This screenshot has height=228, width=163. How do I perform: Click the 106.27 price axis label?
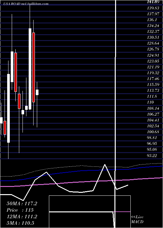[153, 114]
